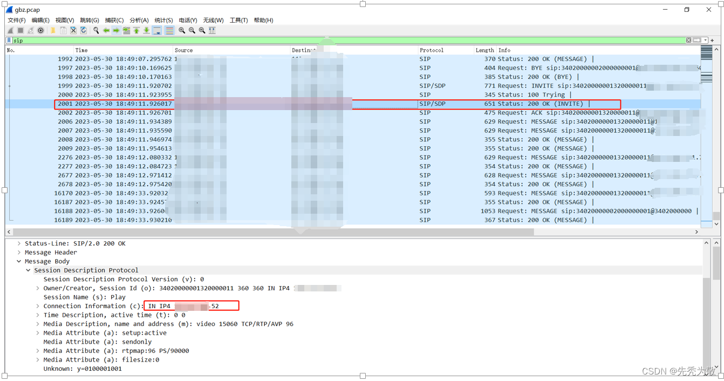Click packet list horizontal scrollbar
The image size is (724, 381).
coord(272,232)
